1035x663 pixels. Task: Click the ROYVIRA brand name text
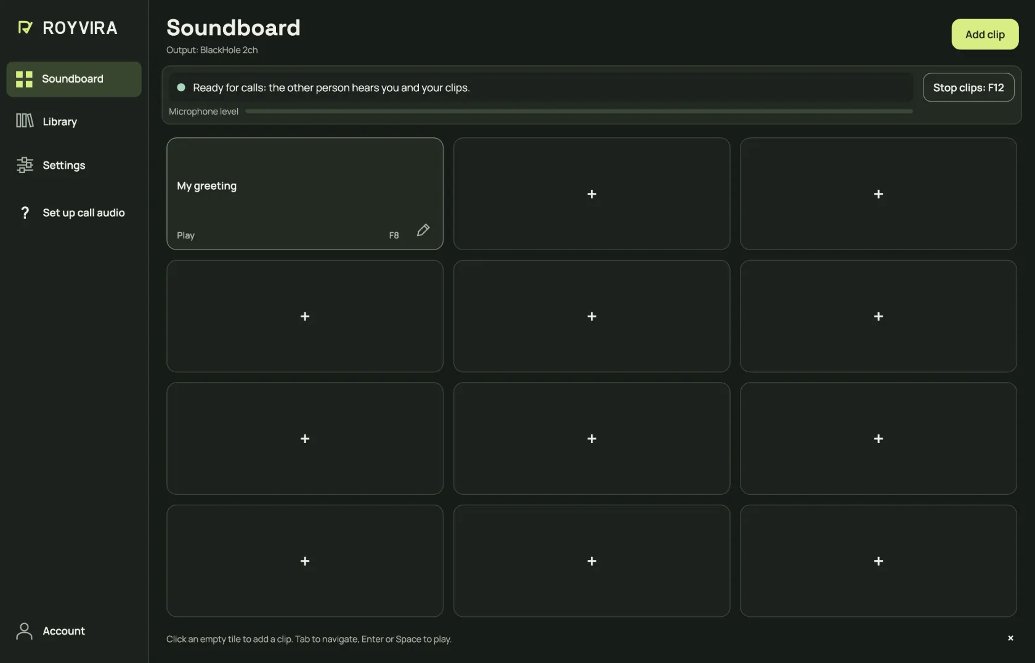[80, 28]
